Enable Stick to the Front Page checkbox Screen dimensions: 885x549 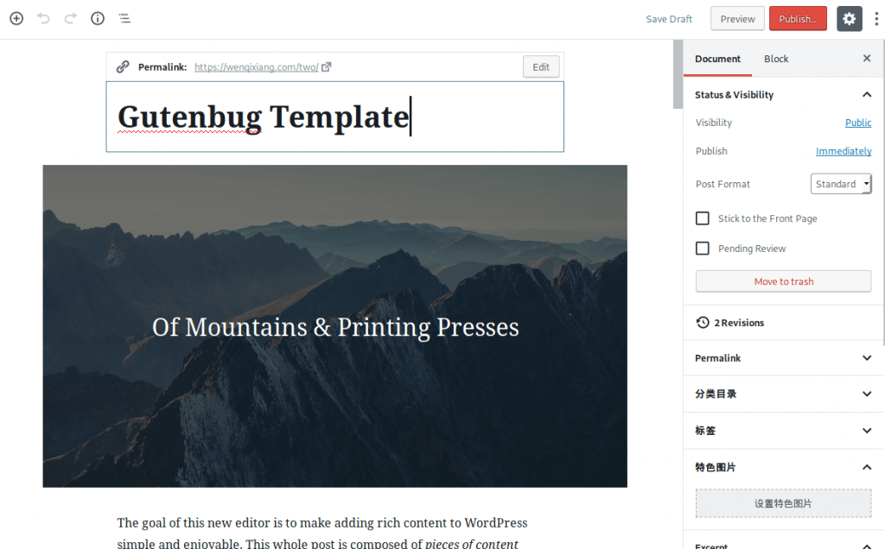(x=702, y=218)
